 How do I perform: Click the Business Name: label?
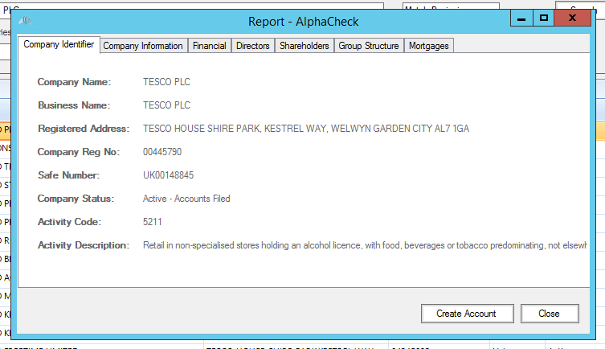[74, 105]
